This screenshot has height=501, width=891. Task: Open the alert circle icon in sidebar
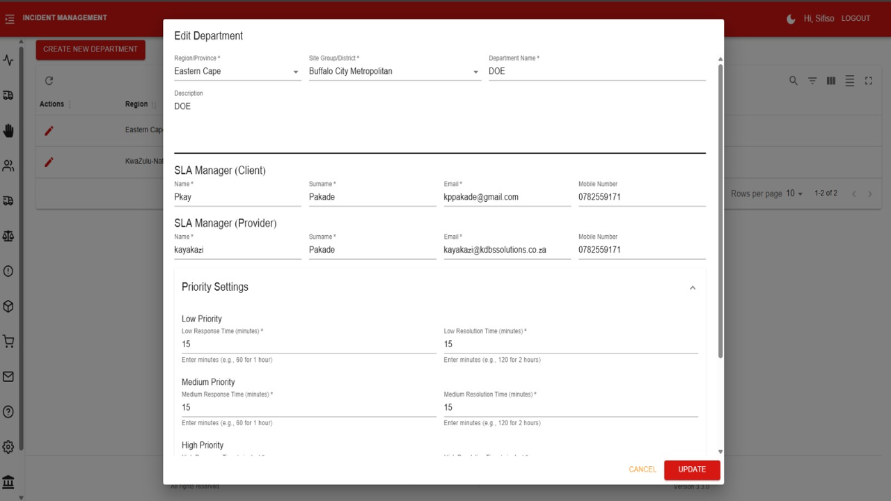pos(8,271)
